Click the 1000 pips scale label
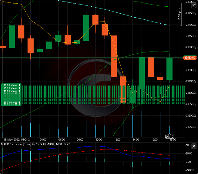The image size is (198, 174). [179, 14]
